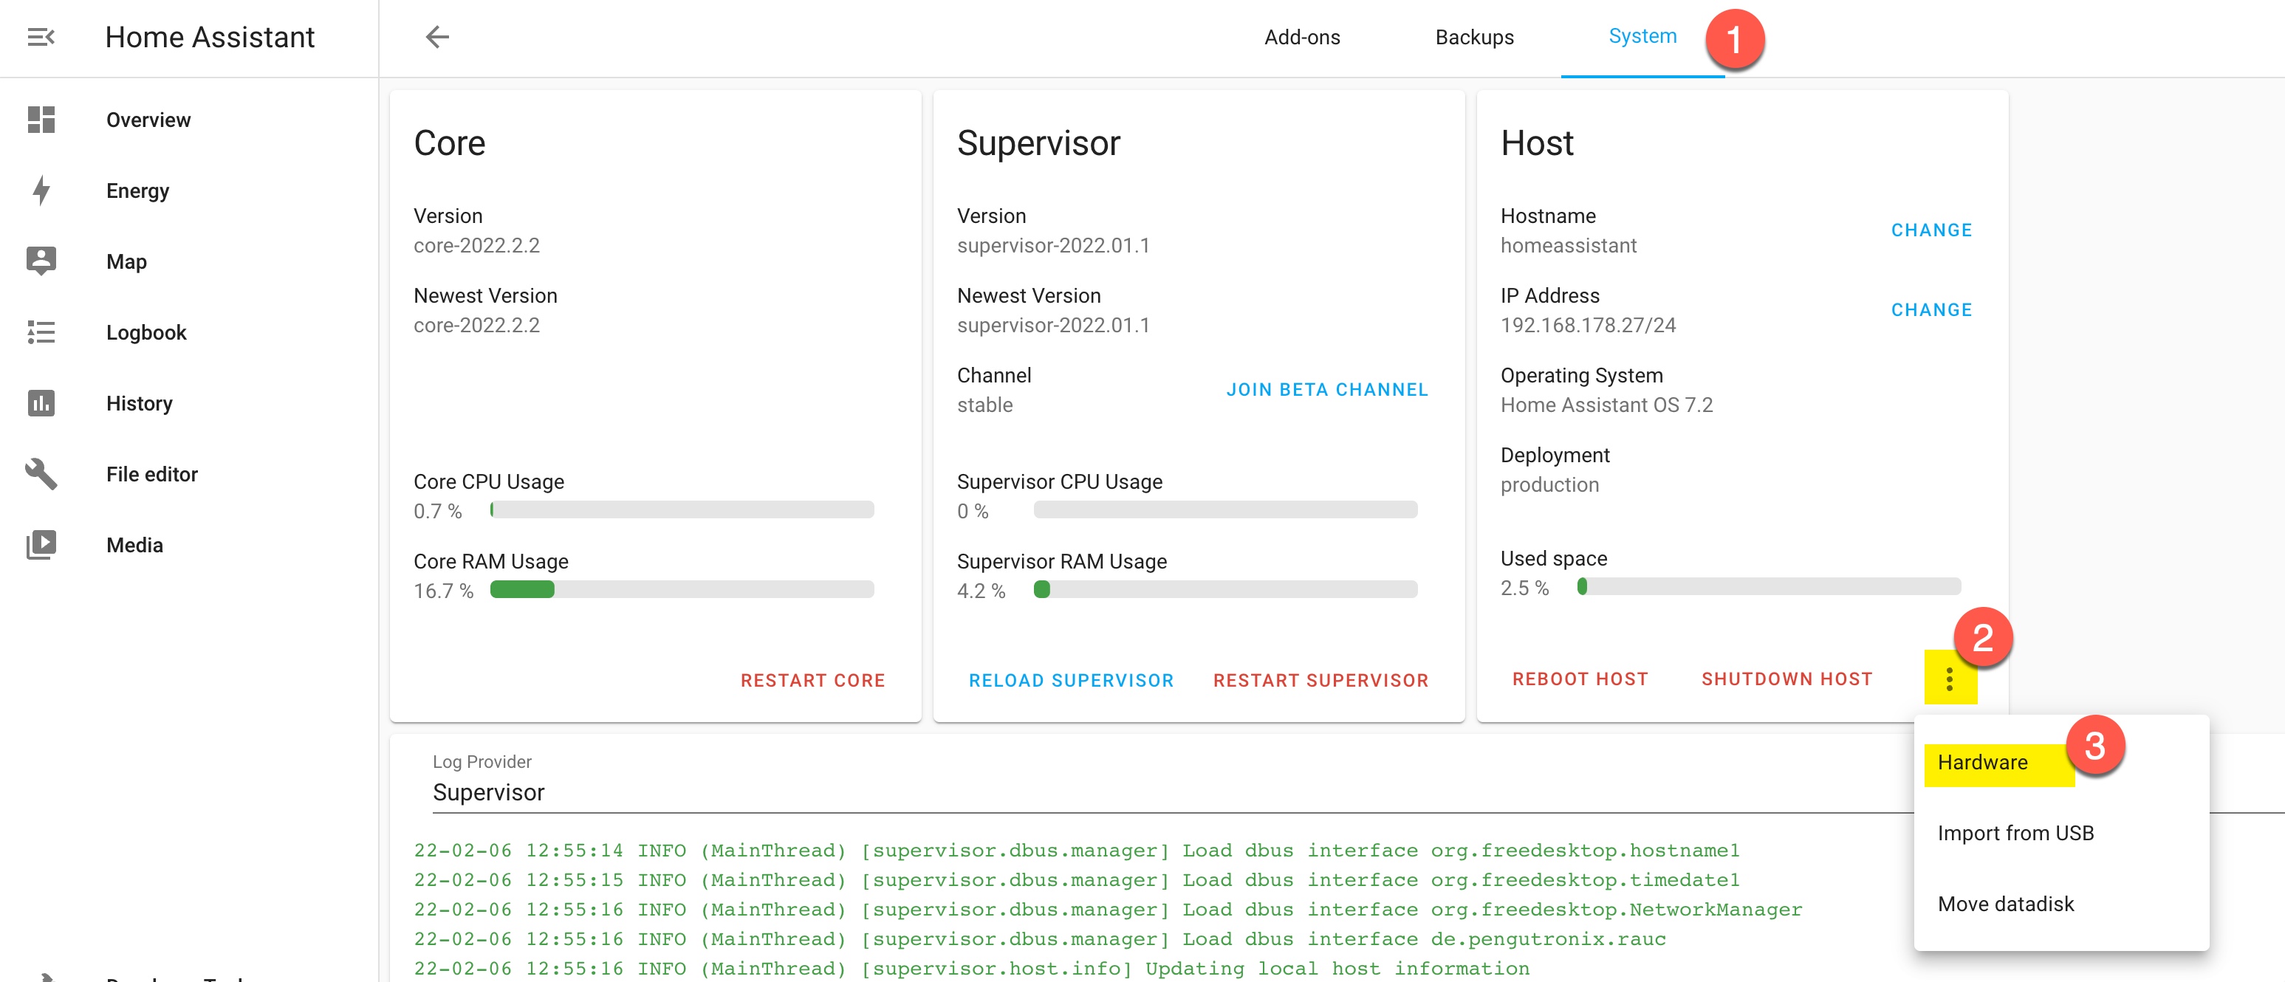Collapse the sidebar with the hamburger menu icon

(41, 37)
